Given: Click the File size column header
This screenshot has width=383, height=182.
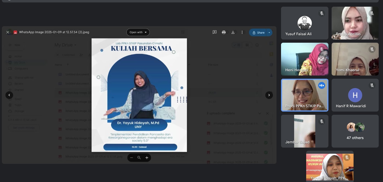Looking at the screenshot, I should 213,65.
